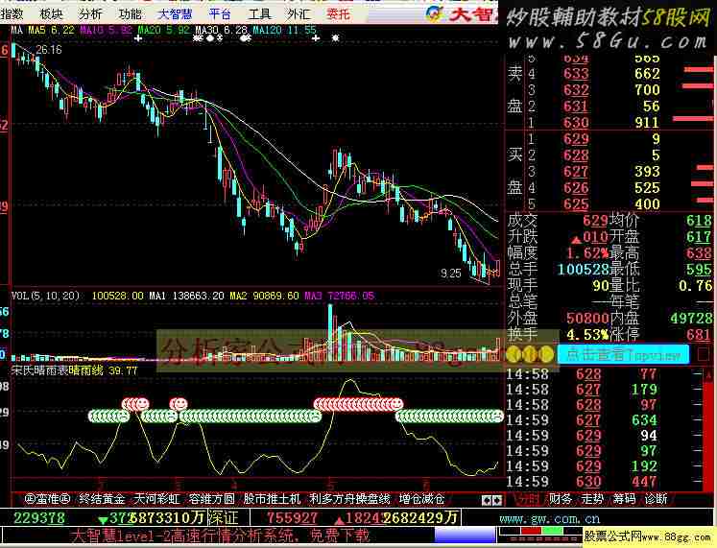Click the green face ending the longest green band

pos(315,416)
